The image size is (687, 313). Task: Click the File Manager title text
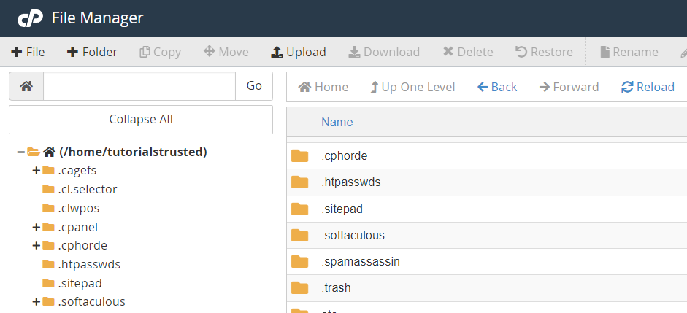pyautogui.click(x=97, y=18)
